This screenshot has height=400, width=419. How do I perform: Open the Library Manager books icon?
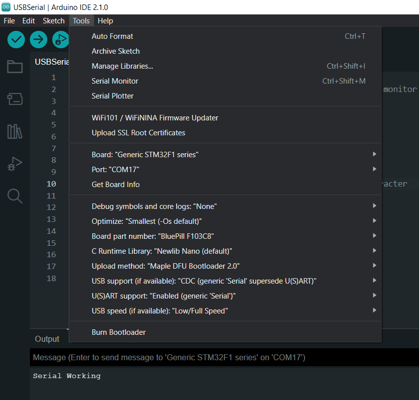point(15,131)
